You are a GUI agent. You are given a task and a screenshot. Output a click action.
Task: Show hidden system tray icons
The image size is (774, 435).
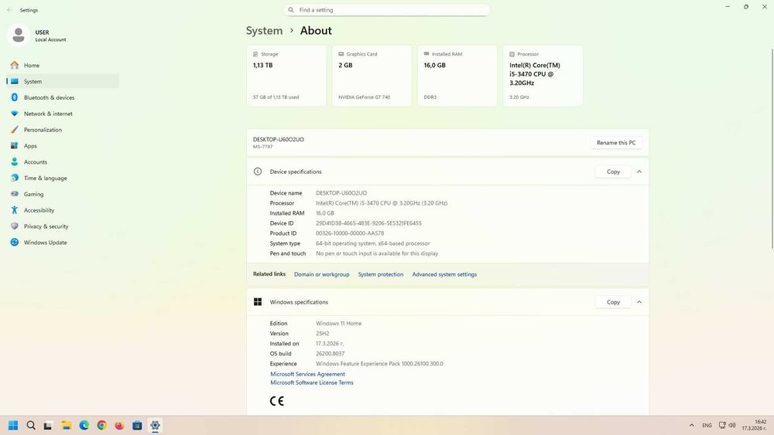(x=691, y=425)
